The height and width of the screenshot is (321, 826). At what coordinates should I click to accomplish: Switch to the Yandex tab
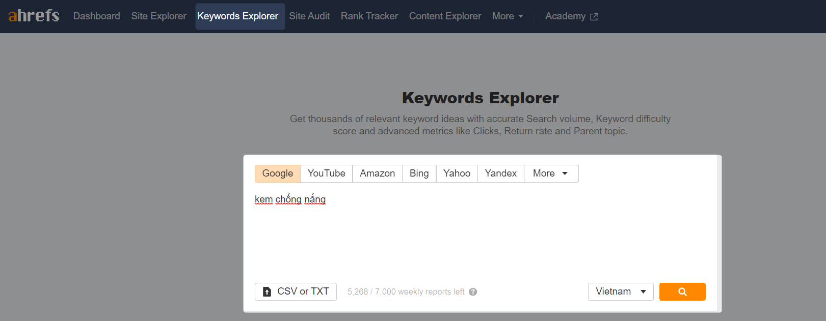(501, 173)
